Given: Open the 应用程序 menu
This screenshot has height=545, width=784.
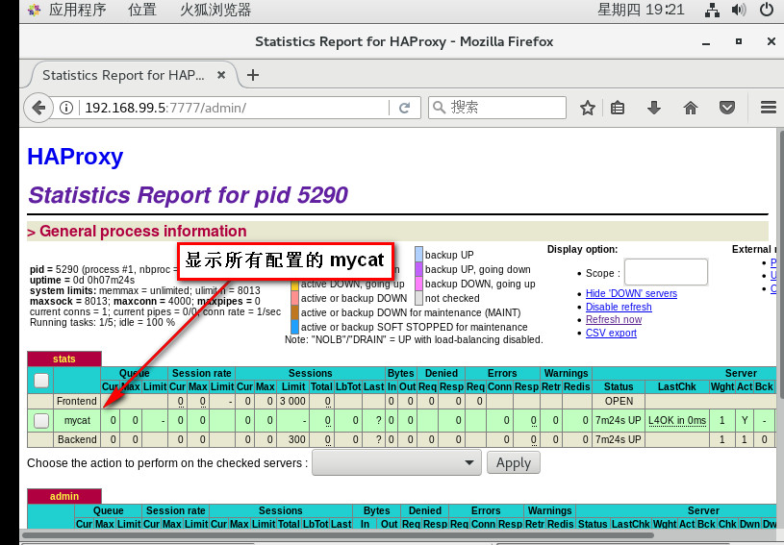Looking at the screenshot, I should point(78,10).
